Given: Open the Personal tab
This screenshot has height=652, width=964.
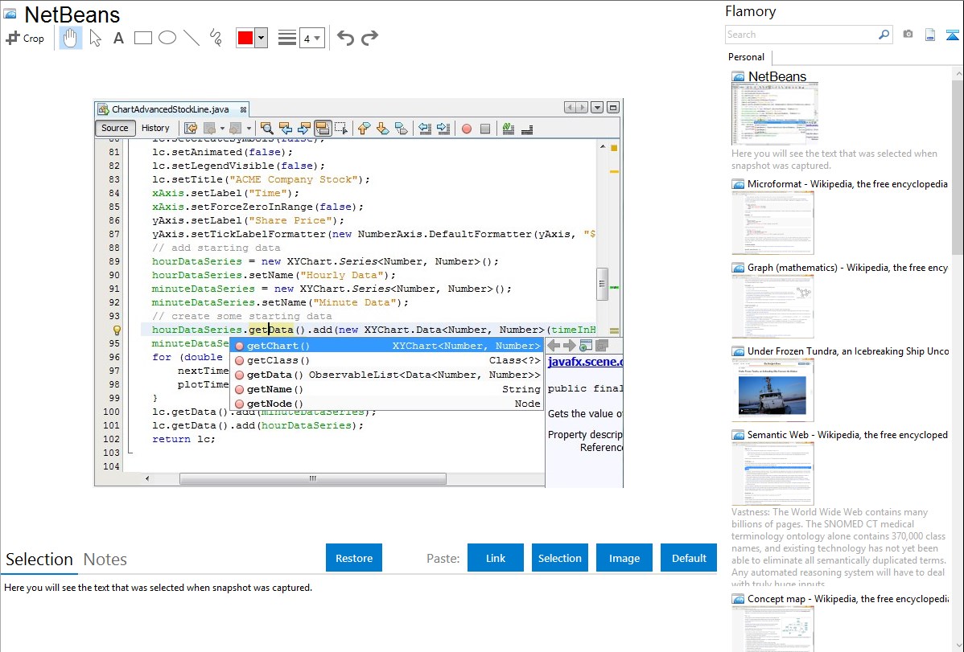Looking at the screenshot, I should (747, 57).
